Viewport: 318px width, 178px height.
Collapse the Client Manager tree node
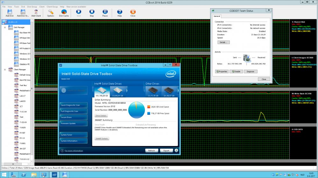coord(5,69)
